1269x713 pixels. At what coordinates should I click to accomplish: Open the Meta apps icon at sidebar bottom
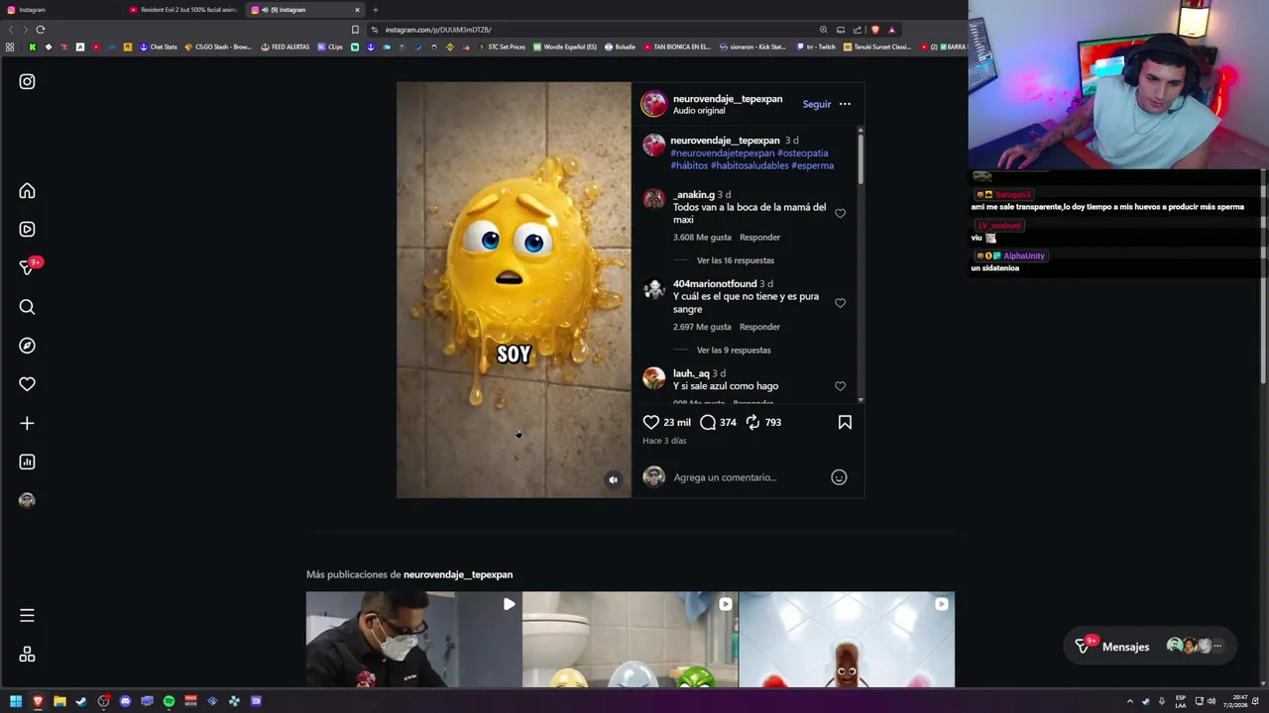click(27, 655)
